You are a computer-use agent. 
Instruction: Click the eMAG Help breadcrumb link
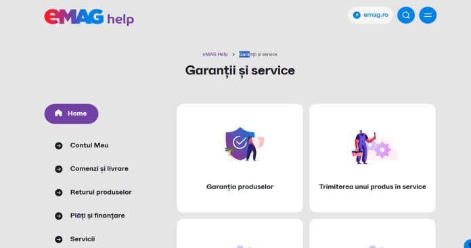(x=215, y=54)
